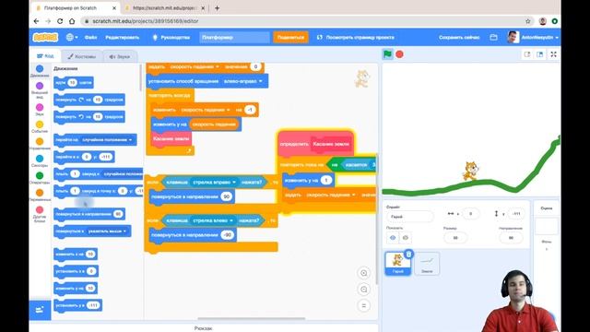The height and width of the screenshot is (332, 590).
Task: Click the sprite Размер field
Action: click(x=455, y=238)
